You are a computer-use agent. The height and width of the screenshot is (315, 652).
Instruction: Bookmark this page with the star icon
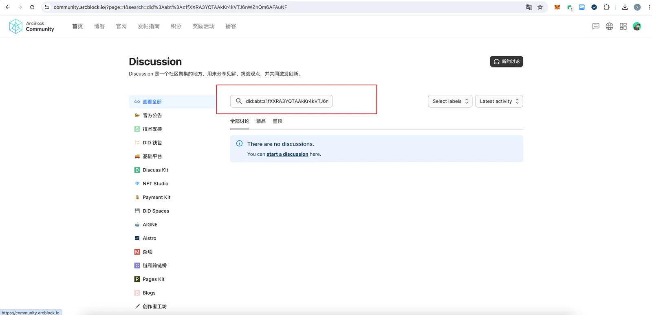pyautogui.click(x=540, y=7)
